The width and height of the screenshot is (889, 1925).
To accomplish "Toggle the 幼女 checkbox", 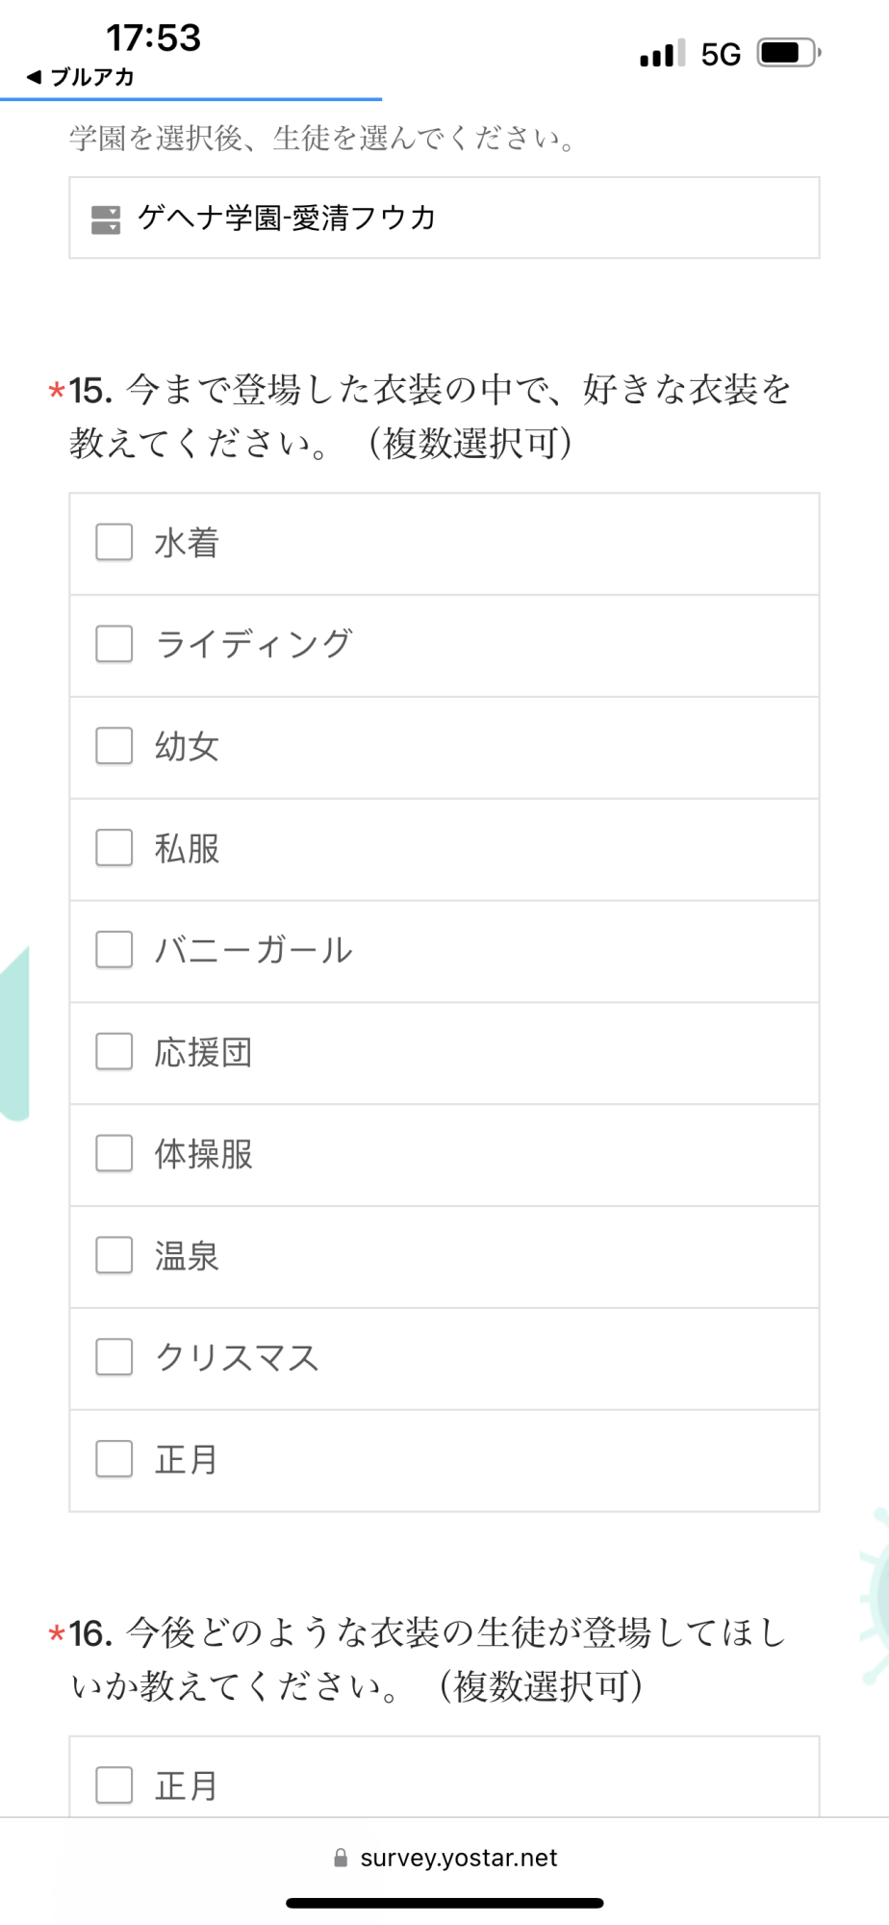I will [114, 746].
